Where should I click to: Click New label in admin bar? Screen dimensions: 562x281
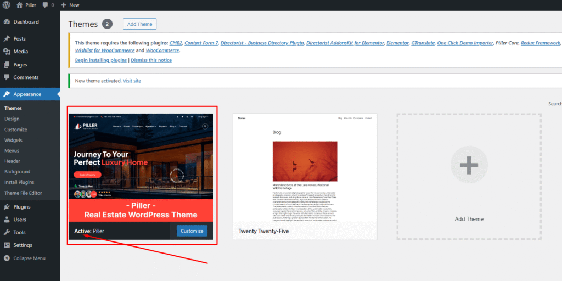pyautogui.click(x=74, y=5)
